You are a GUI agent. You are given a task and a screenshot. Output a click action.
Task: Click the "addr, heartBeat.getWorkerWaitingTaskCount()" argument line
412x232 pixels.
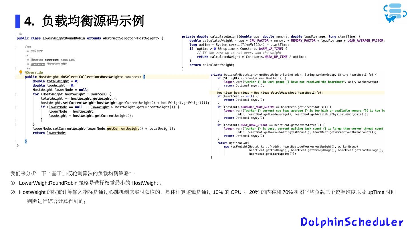(307, 132)
